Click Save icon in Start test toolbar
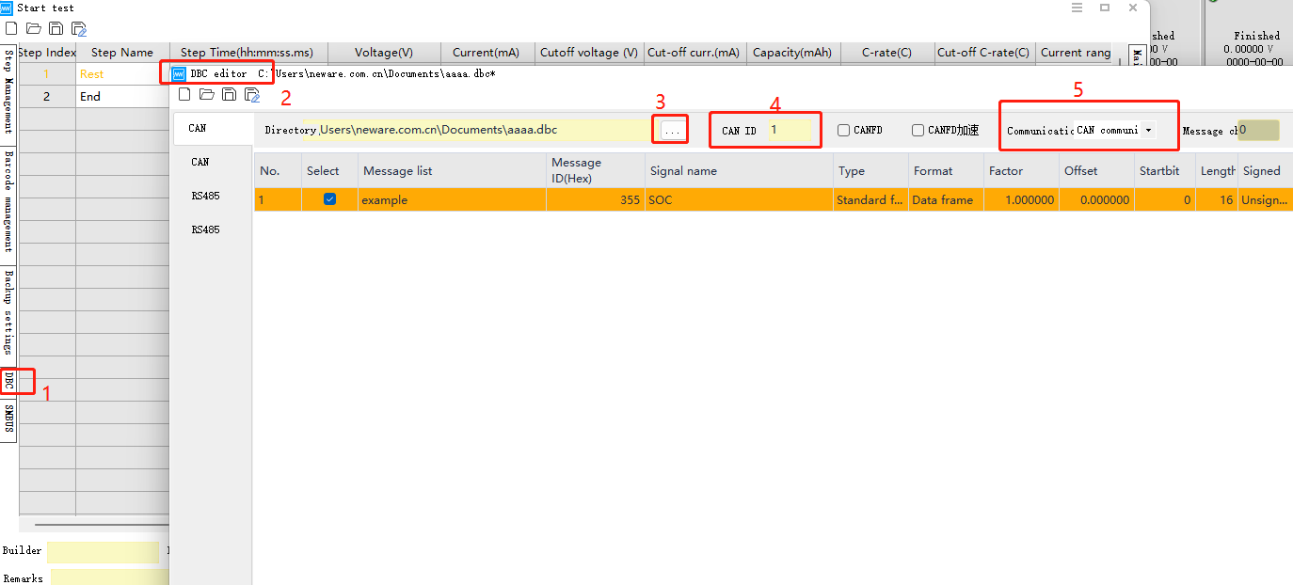Image resolution: width=1293 pixels, height=585 pixels. (56, 29)
